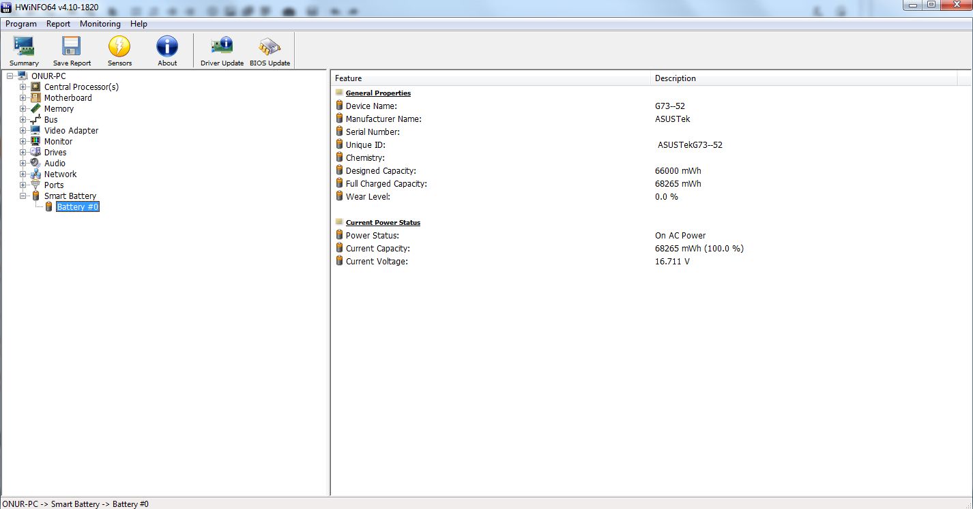Expand the Video Adapter node
Image resolution: width=973 pixels, height=509 pixels.
23,130
